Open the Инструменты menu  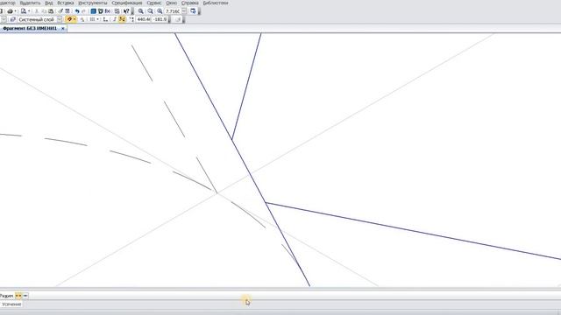click(x=93, y=3)
